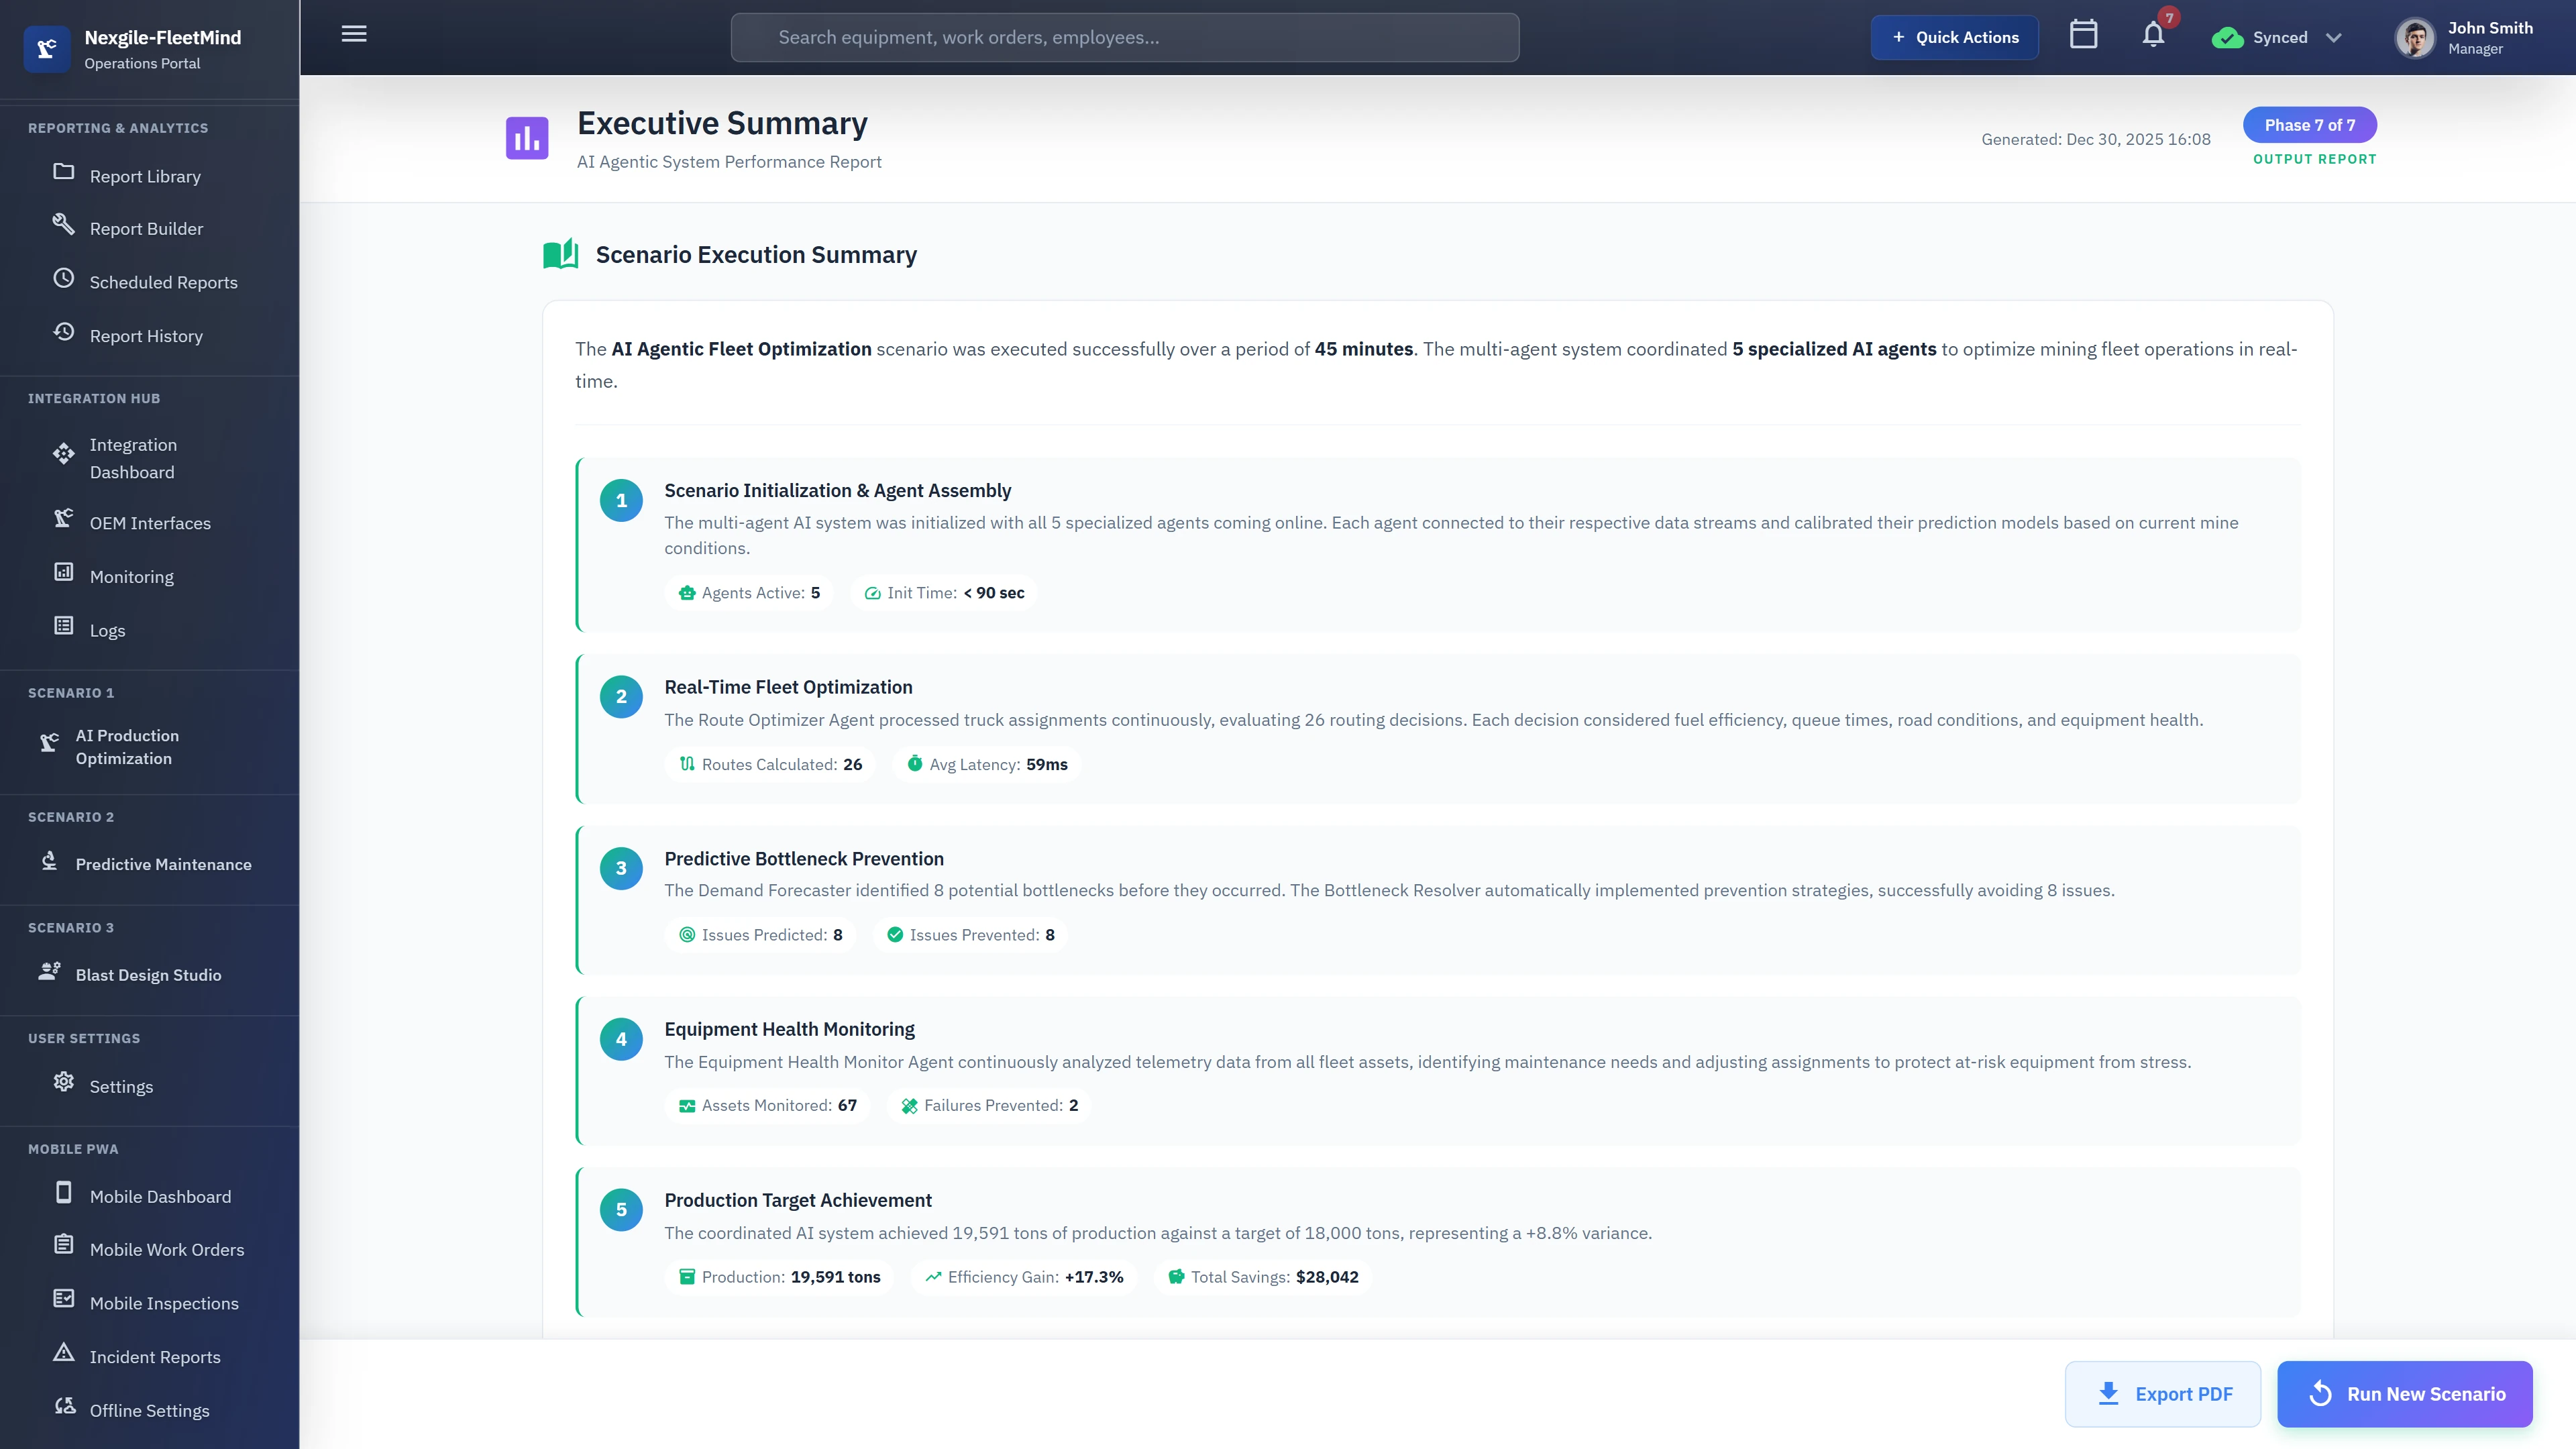Open the Quick Actions panel
2576x1449 pixels.
pos(1954,37)
